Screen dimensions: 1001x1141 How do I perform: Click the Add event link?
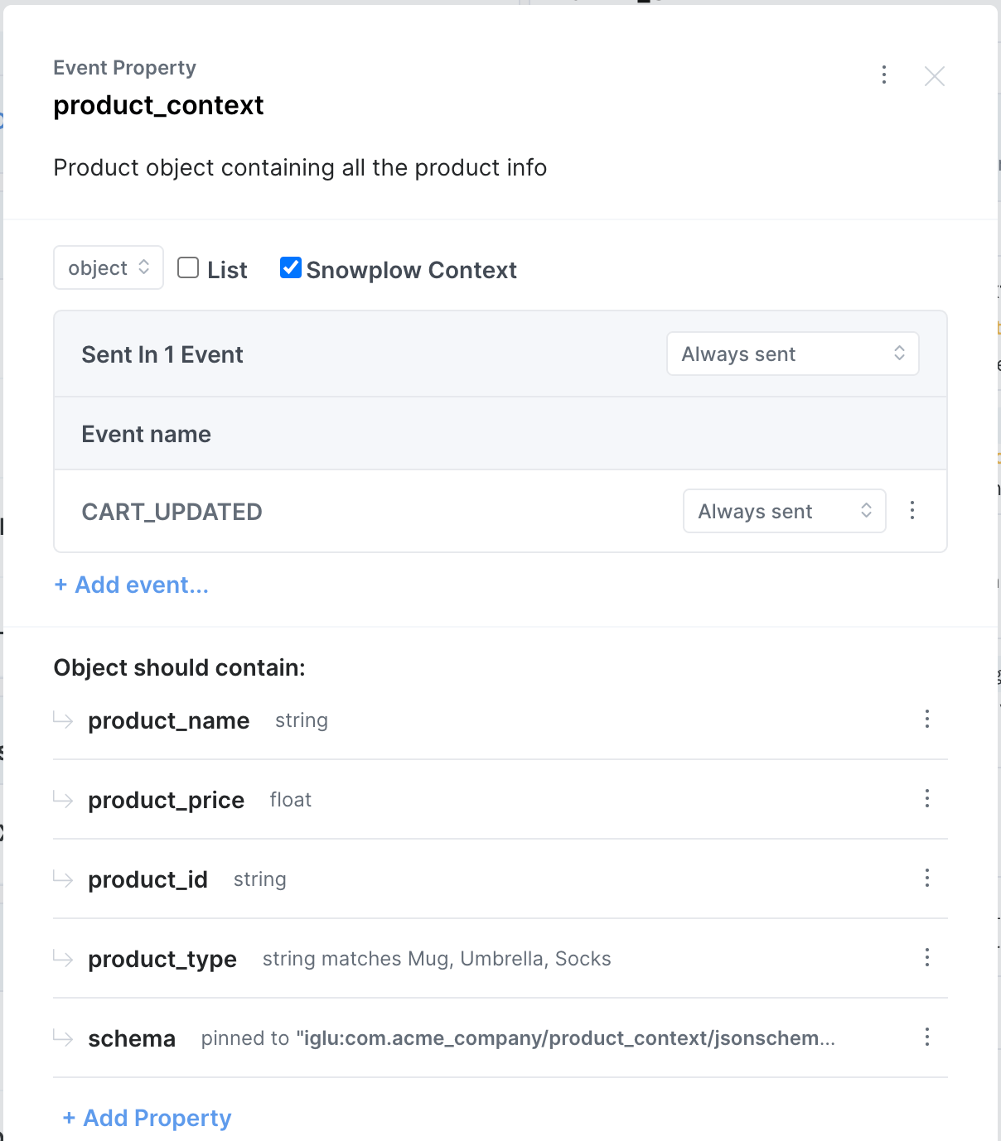point(132,585)
